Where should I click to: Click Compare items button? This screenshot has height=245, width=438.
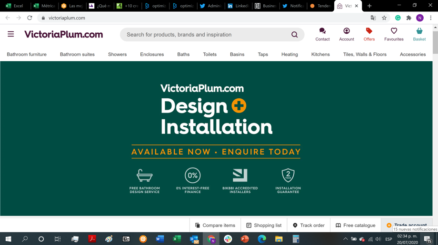tap(215, 225)
